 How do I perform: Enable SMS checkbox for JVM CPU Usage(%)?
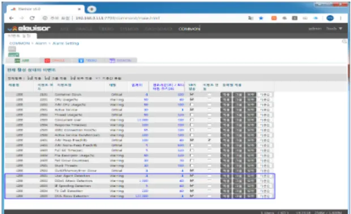tap(191, 105)
